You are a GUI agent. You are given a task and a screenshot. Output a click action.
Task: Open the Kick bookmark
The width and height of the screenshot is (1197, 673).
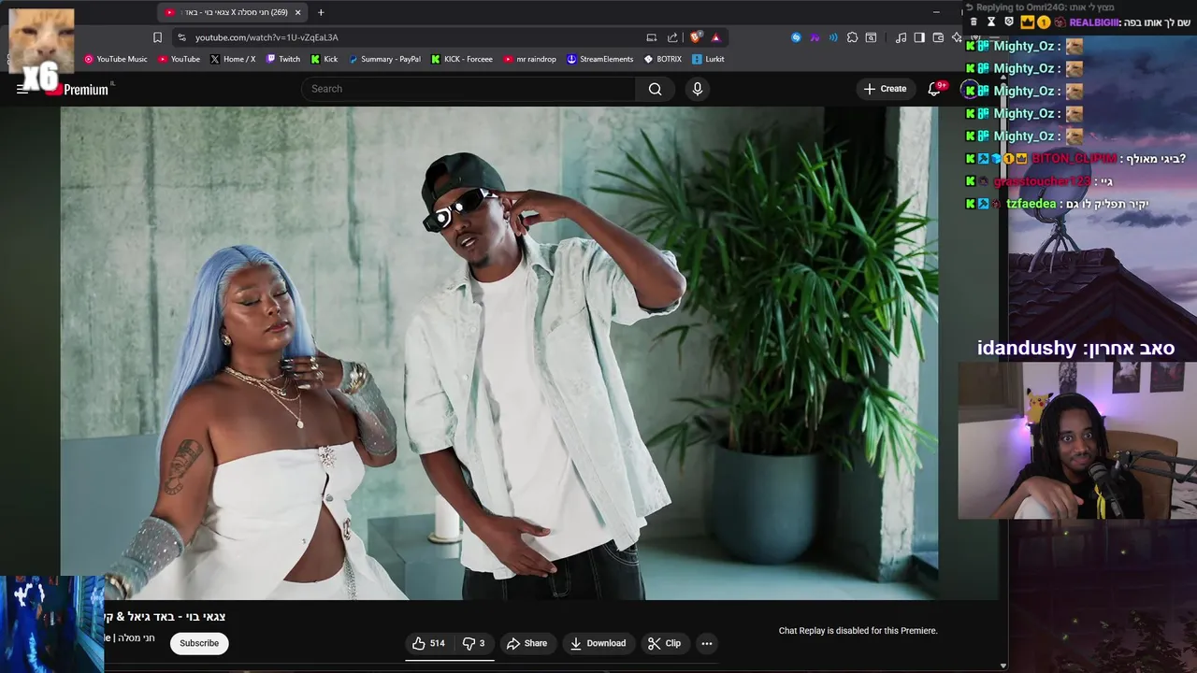[x=324, y=59]
